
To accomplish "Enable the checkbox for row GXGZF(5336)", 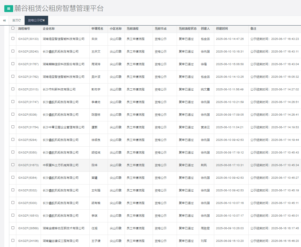I will [x=13, y=114].
